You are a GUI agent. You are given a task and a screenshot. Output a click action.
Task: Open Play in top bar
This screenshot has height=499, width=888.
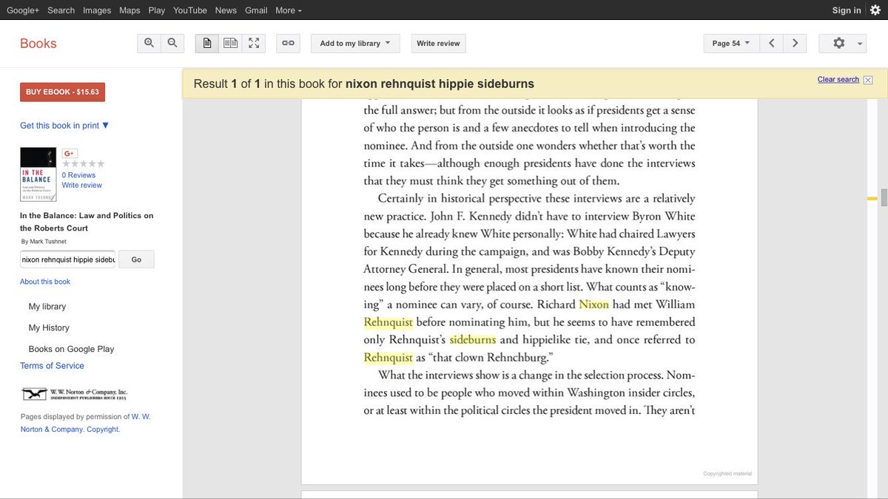[x=157, y=10]
